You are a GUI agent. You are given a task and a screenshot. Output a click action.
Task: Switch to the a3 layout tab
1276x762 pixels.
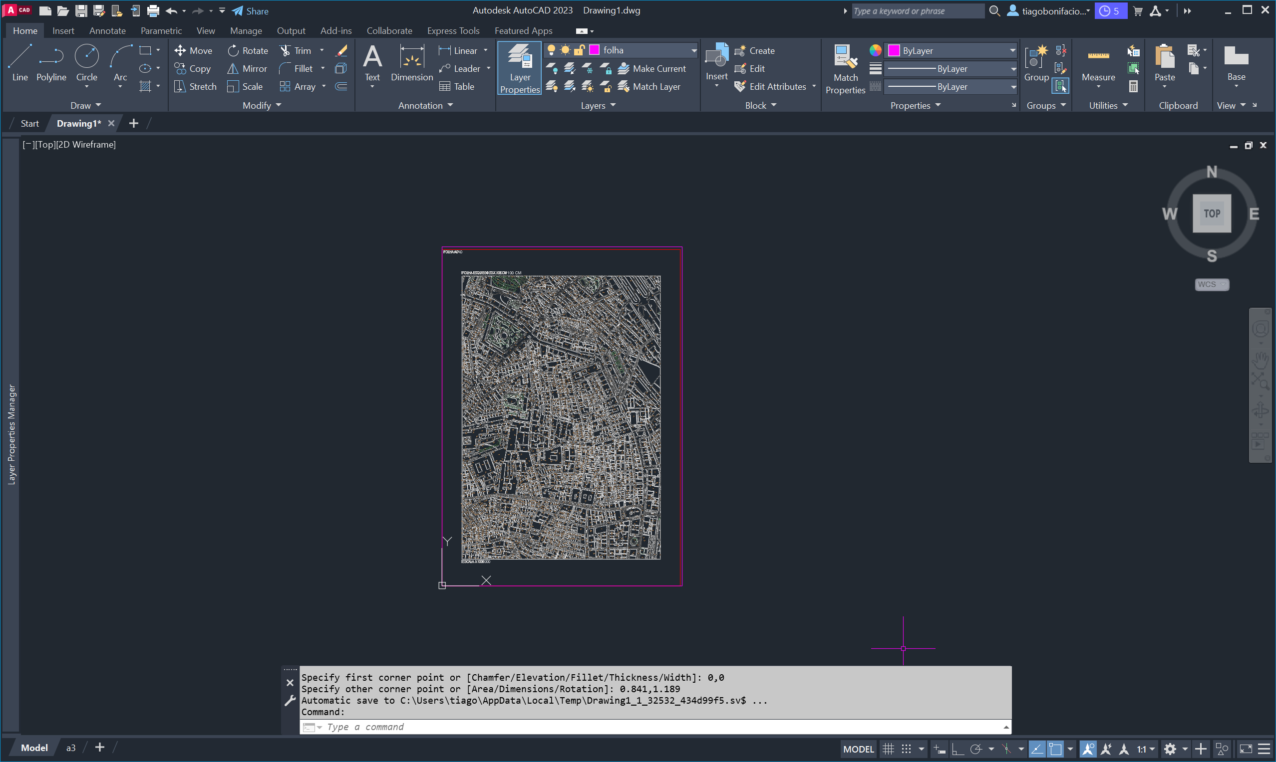pyautogui.click(x=71, y=748)
